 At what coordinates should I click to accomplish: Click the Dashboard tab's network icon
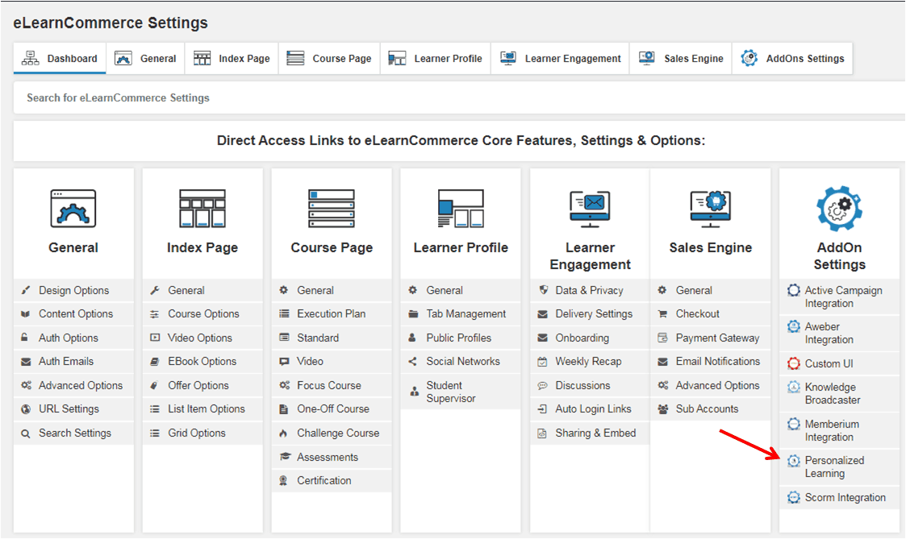[31, 58]
